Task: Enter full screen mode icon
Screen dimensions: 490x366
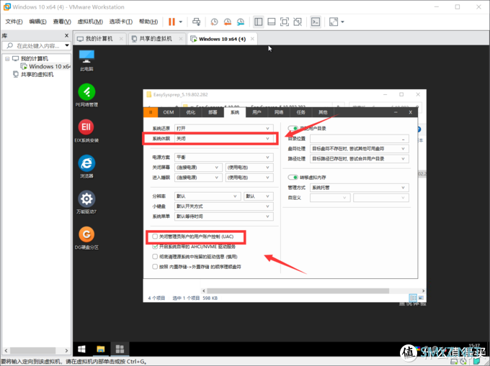Action: 285,22
